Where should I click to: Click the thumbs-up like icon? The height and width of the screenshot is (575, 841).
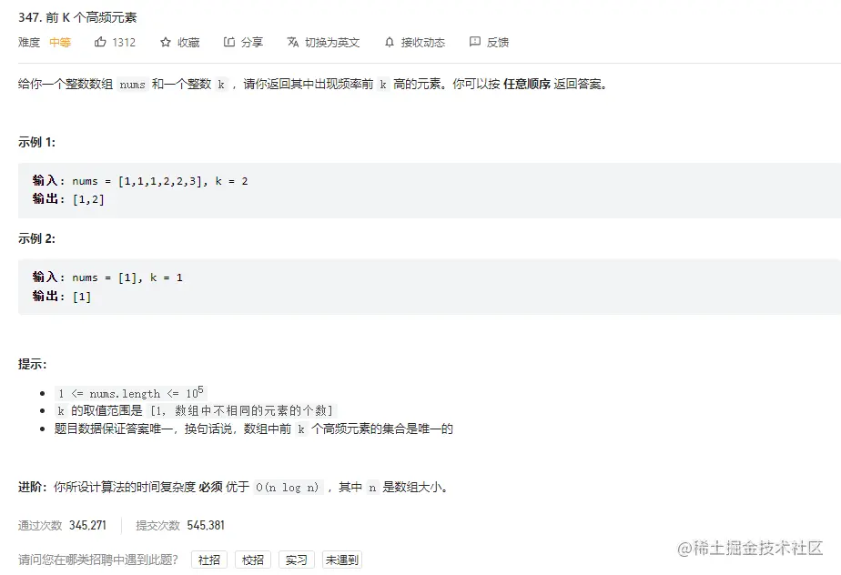[x=100, y=42]
